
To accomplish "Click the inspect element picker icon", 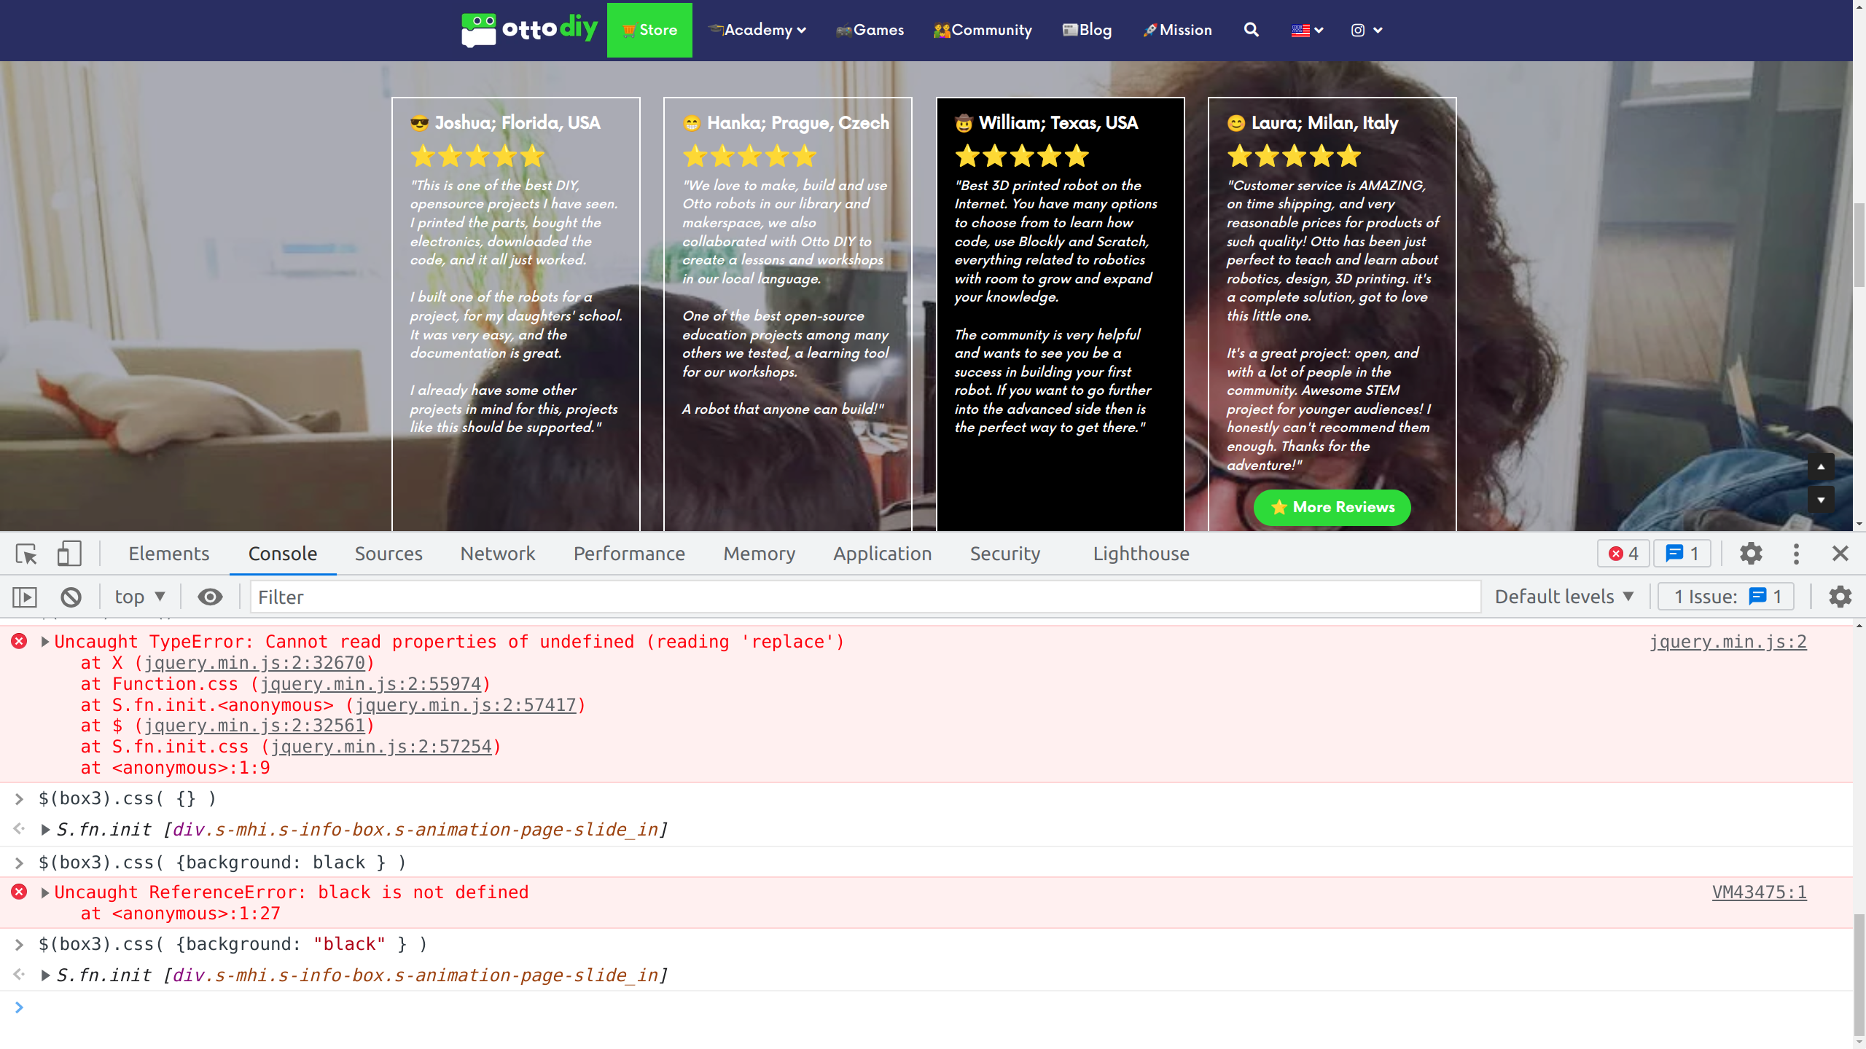I will pyautogui.click(x=26, y=554).
